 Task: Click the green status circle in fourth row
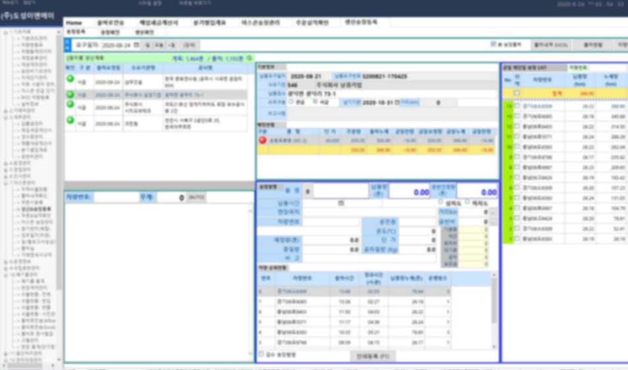(70, 121)
